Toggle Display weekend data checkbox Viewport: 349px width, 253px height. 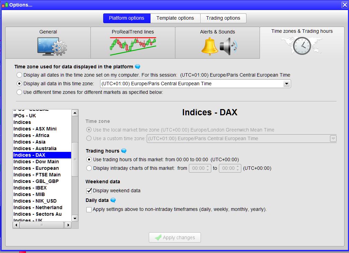89,191
